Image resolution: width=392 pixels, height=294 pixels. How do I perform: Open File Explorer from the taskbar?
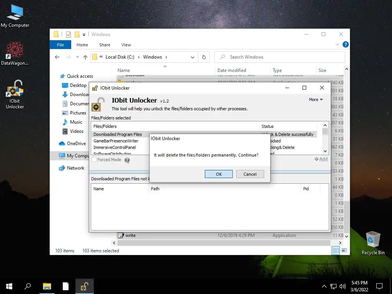pyautogui.click(x=47, y=286)
